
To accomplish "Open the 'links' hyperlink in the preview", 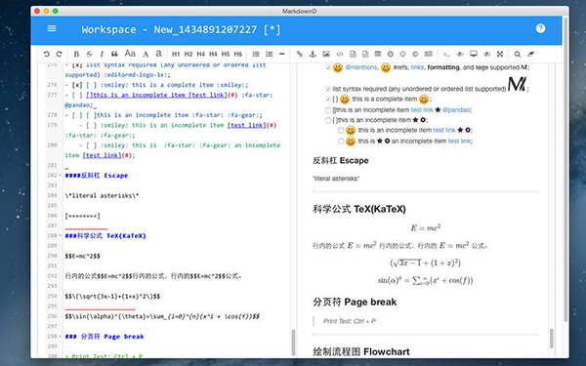I will coord(417,67).
